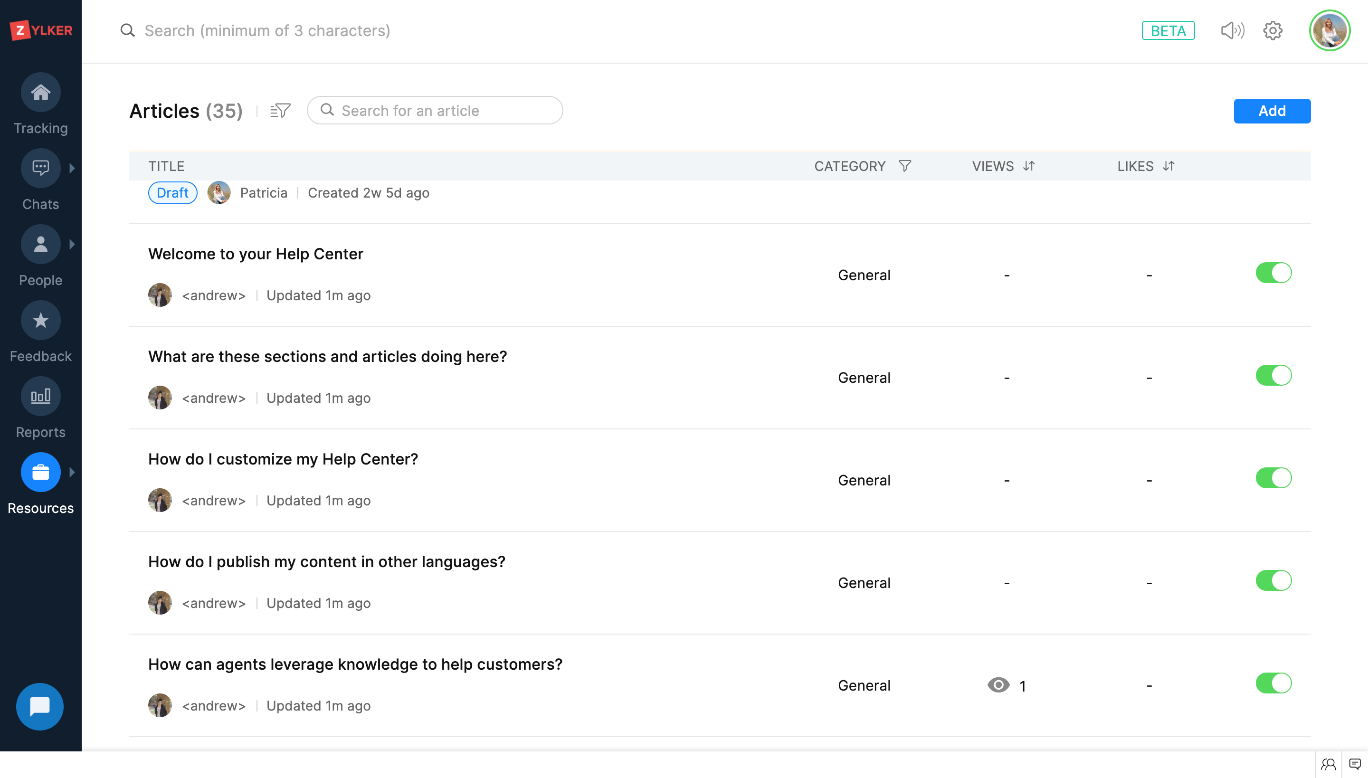The width and height of the screenshot is (1368, 778).
Task: Click the settings gear icon
Action: click(x=1273, y=30)
